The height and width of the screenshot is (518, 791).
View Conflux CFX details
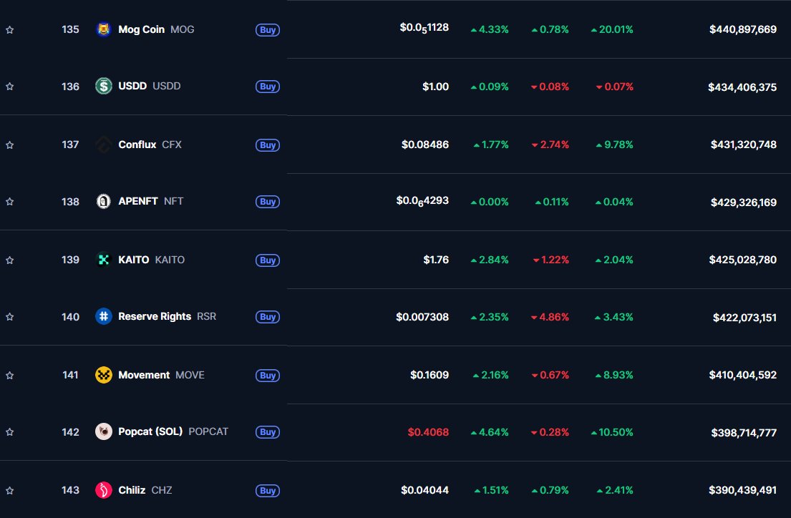(x=150, y=145)
